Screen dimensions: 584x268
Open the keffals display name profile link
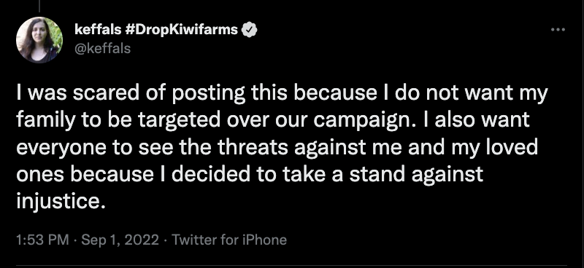[x=98, y=30]
